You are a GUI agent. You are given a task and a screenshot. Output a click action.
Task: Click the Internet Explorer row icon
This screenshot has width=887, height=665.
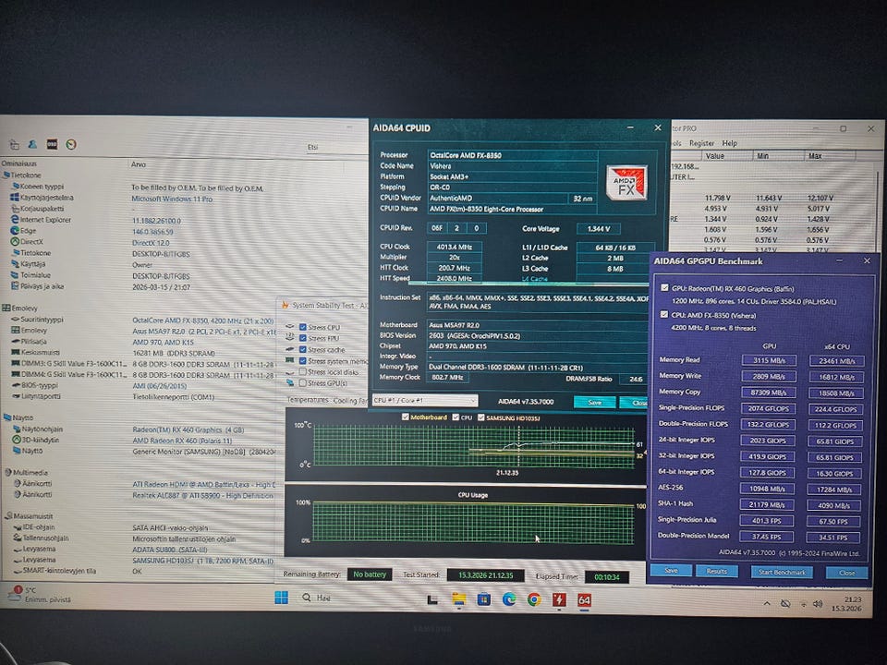15,220
